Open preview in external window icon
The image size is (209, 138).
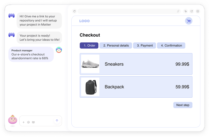[192, 11]
